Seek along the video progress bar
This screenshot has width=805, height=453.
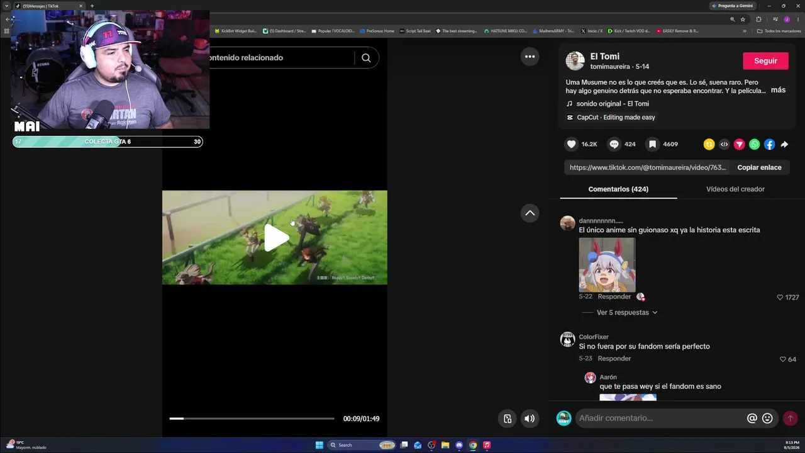tap(252, 418)
